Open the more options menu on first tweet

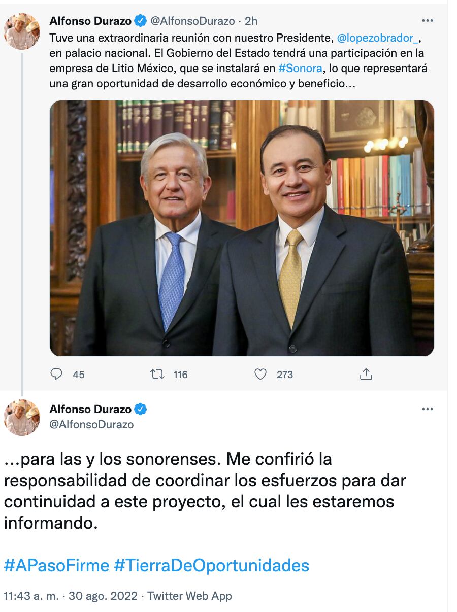428,21
